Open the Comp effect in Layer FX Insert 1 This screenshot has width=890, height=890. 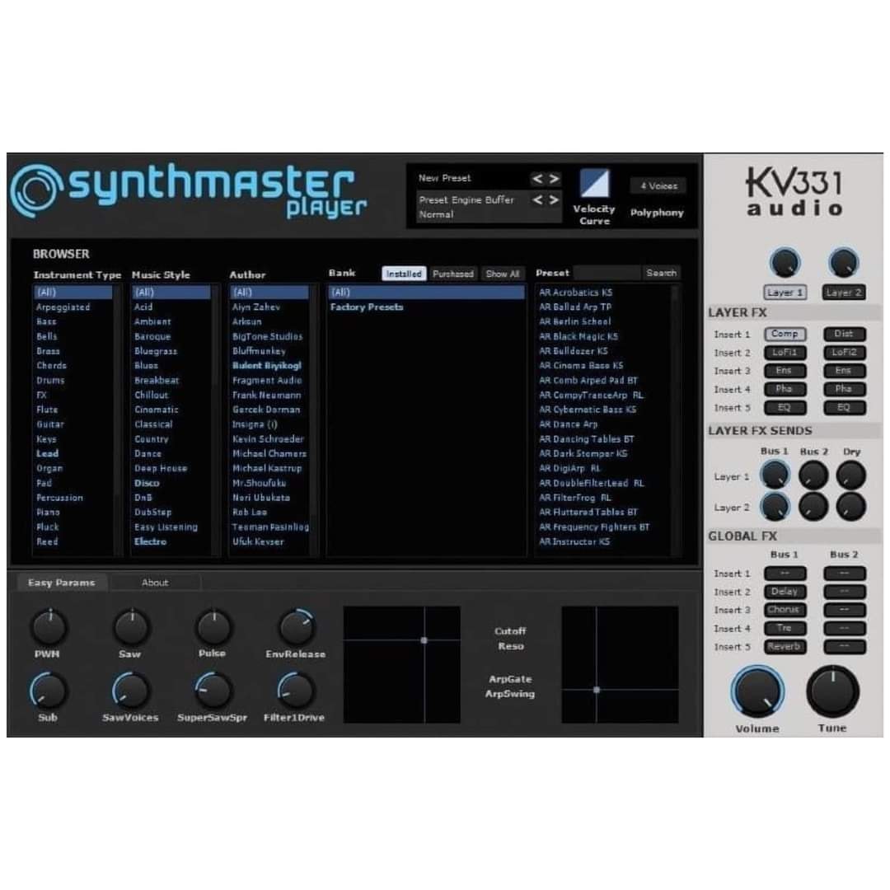[x=785, y=335]
